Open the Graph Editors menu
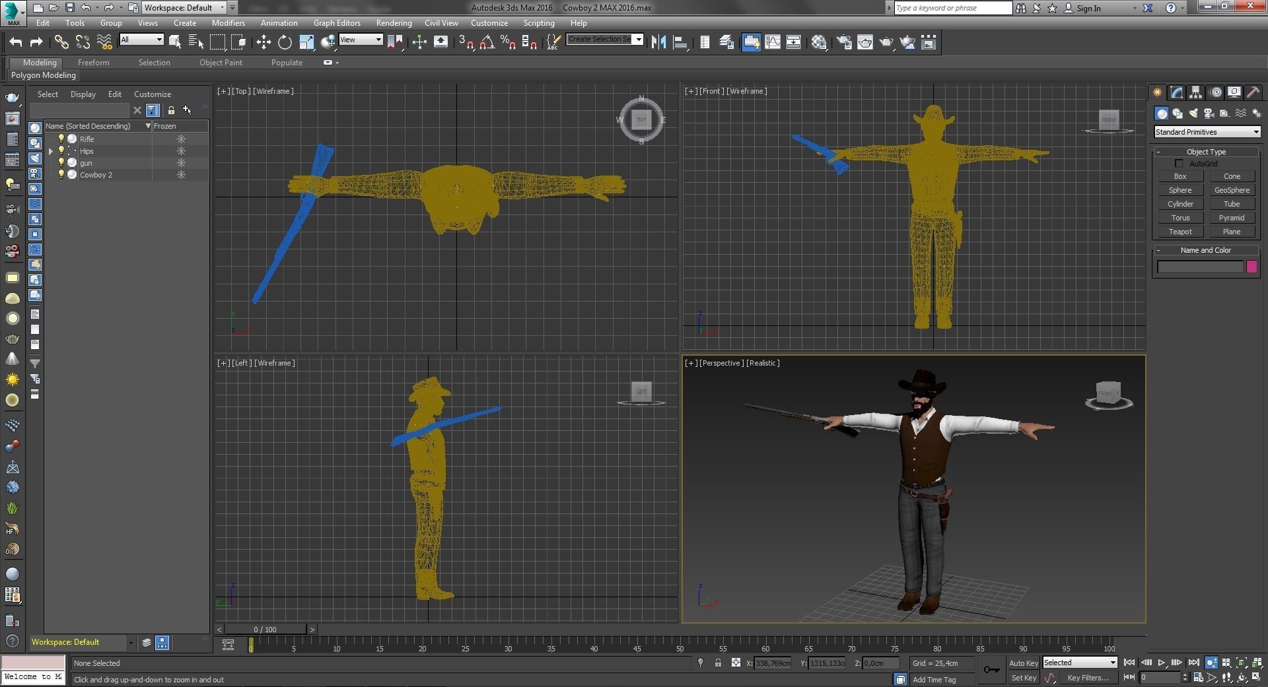Screen dimensions: 1268x687 tap(337, 22)
